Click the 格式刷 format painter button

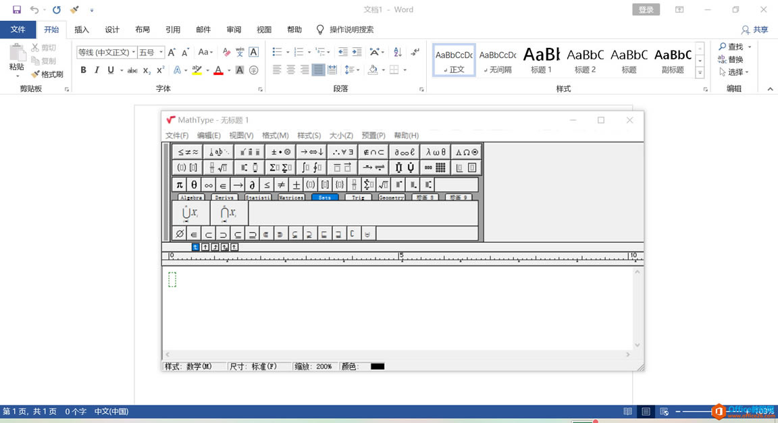[x=47, y=74]
